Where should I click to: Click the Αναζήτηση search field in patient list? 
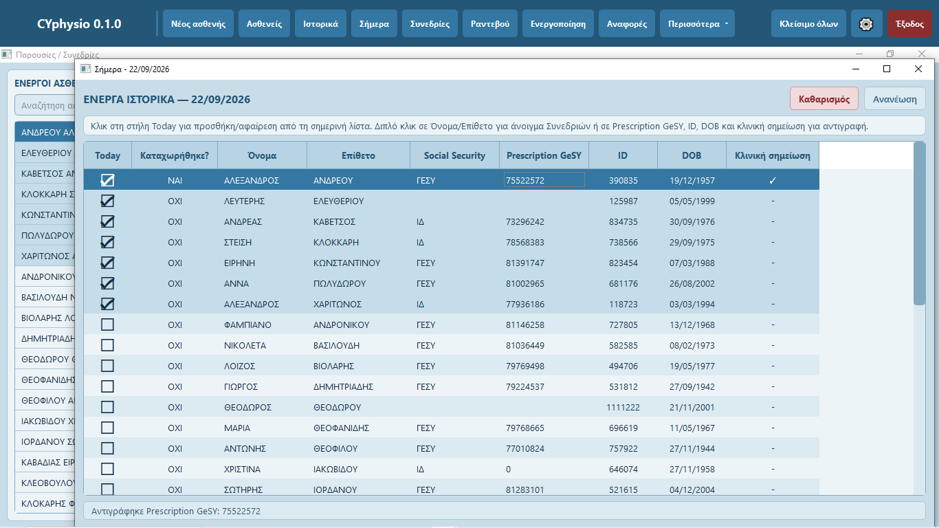45,105
